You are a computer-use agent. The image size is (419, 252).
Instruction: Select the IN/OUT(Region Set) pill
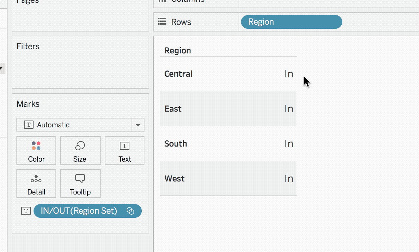(79, 211)
